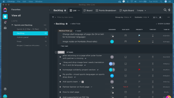Viewport: 174px width, 98px height.
Task: Expand the 1 more views dropdown
Action: click(141, 10)
